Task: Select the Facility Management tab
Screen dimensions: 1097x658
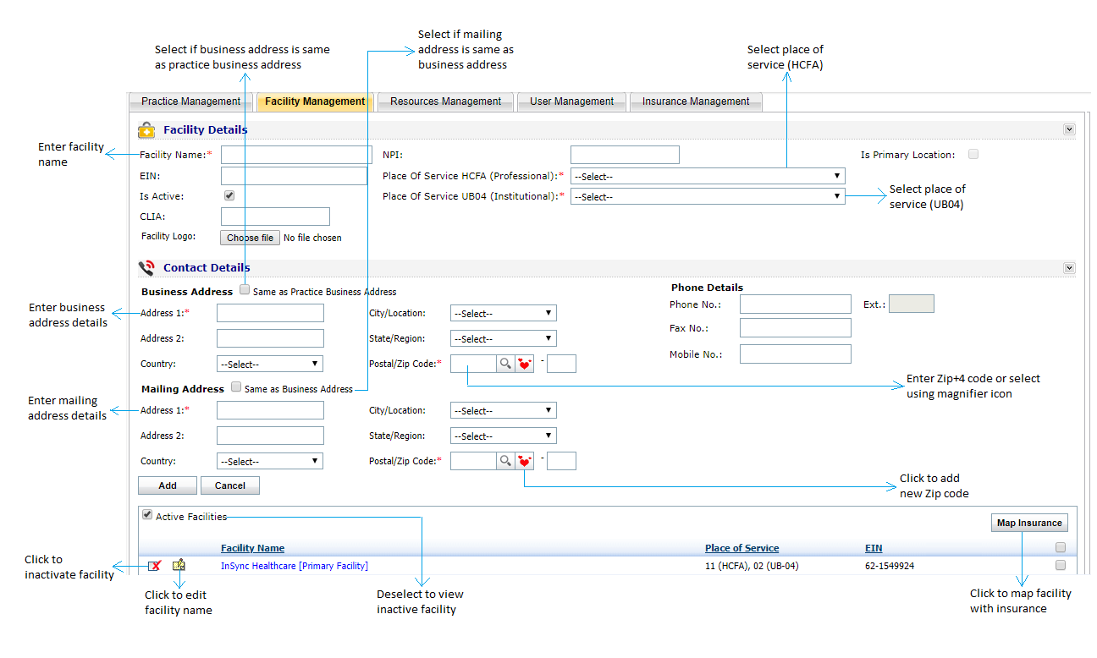Action: coord(315,101)
